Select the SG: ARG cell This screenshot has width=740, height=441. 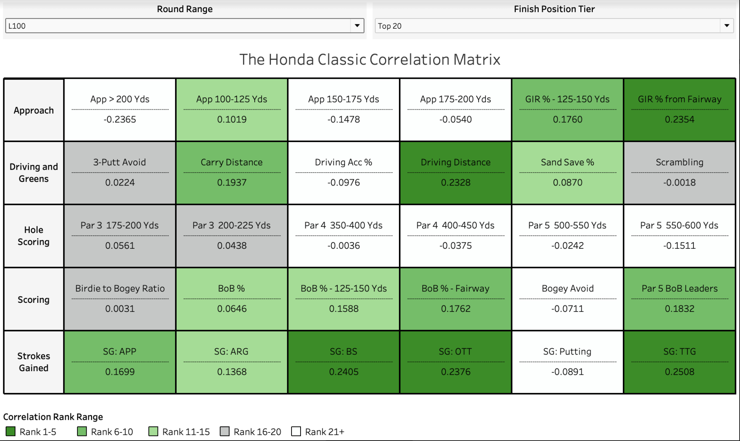pos(232,362)
